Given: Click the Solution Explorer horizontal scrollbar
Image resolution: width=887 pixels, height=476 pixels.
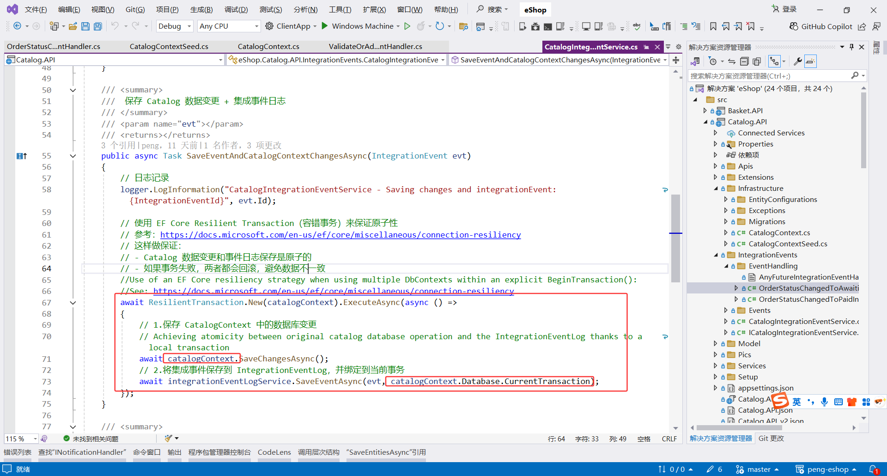Looking at the screenshot, I should click(739, 428).
